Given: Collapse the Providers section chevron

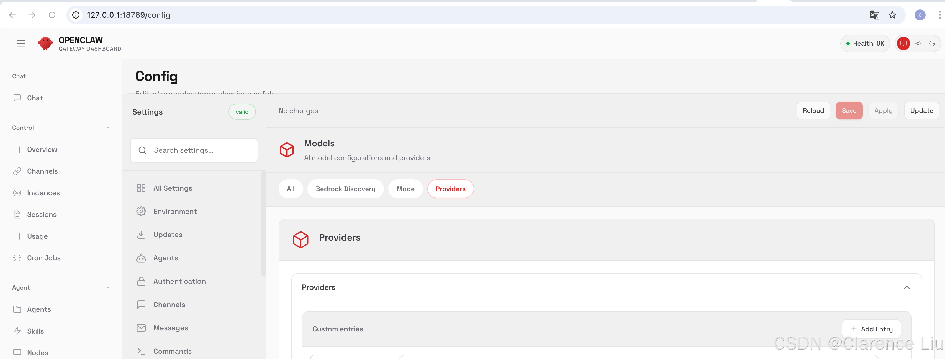Looking at the screenshot, I should pyautogui.click(x=907, y=288).
